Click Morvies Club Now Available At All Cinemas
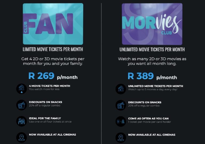Viewport: 205px width, 144px height. (x=152, y=135)
